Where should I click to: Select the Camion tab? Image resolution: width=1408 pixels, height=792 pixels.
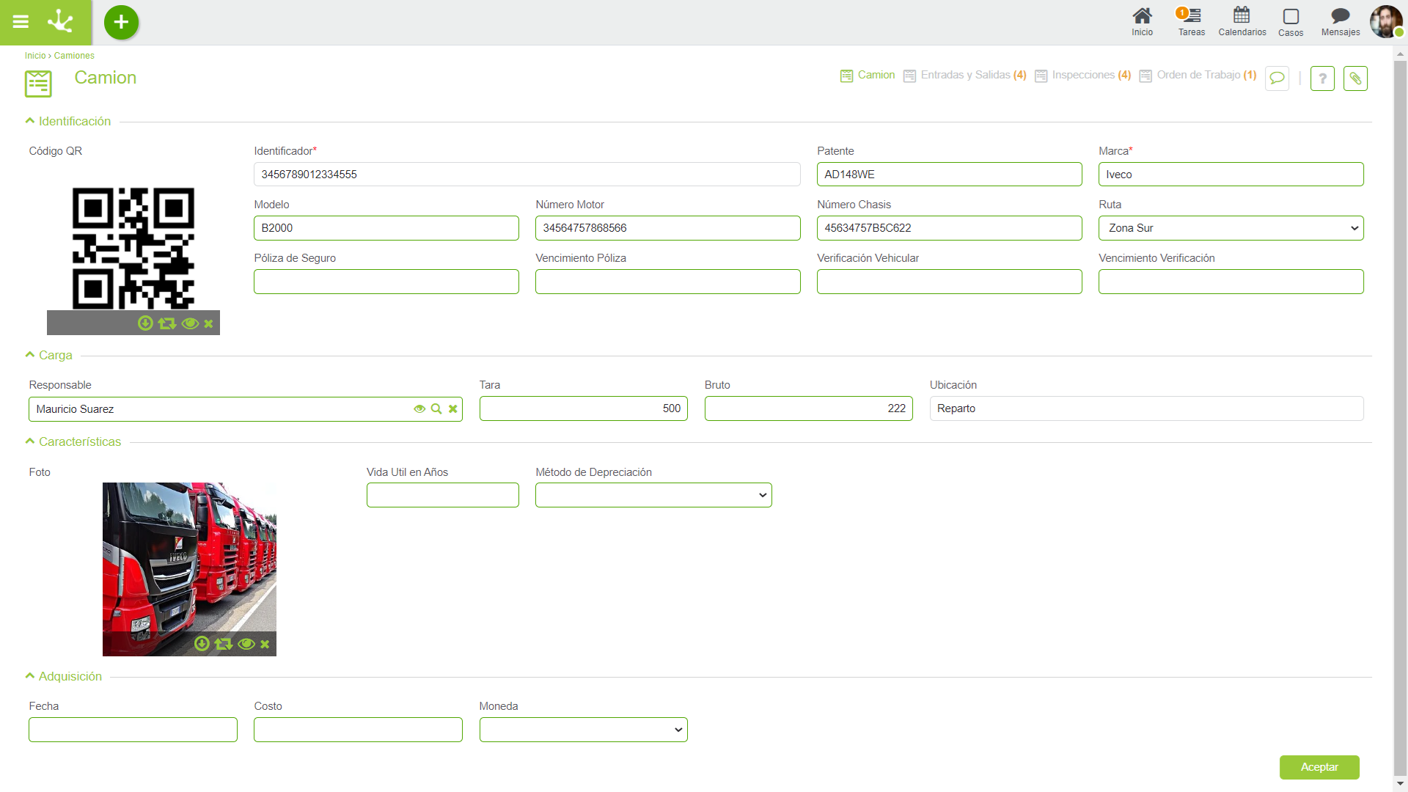868,75
